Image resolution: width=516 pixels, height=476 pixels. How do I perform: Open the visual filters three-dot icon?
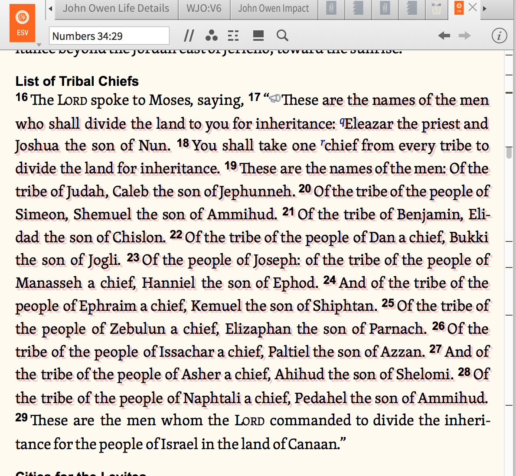[211, 36]
